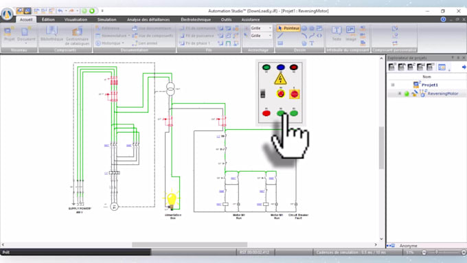Open the Bibliothèque library icon

point(52,34)
